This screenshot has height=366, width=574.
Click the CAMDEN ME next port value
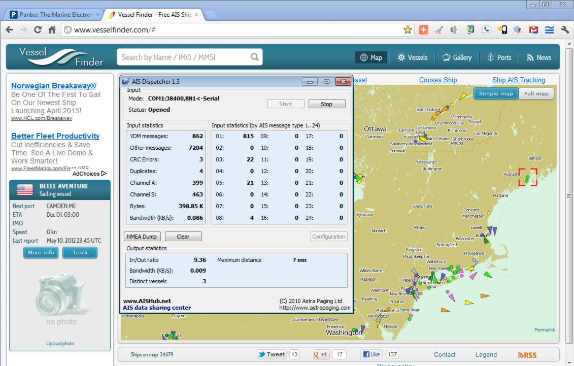[61, 206]
